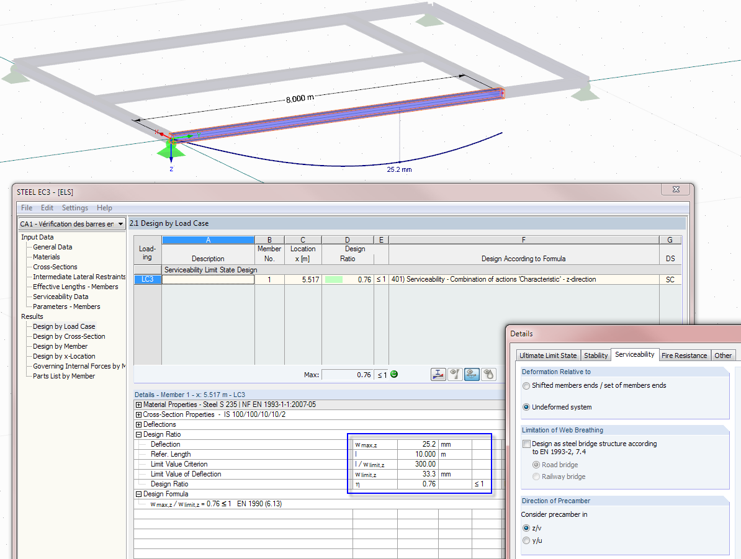The image size is (741, 559).
Task: Click the selected blue beam member in model
Action: coord(338,115)
